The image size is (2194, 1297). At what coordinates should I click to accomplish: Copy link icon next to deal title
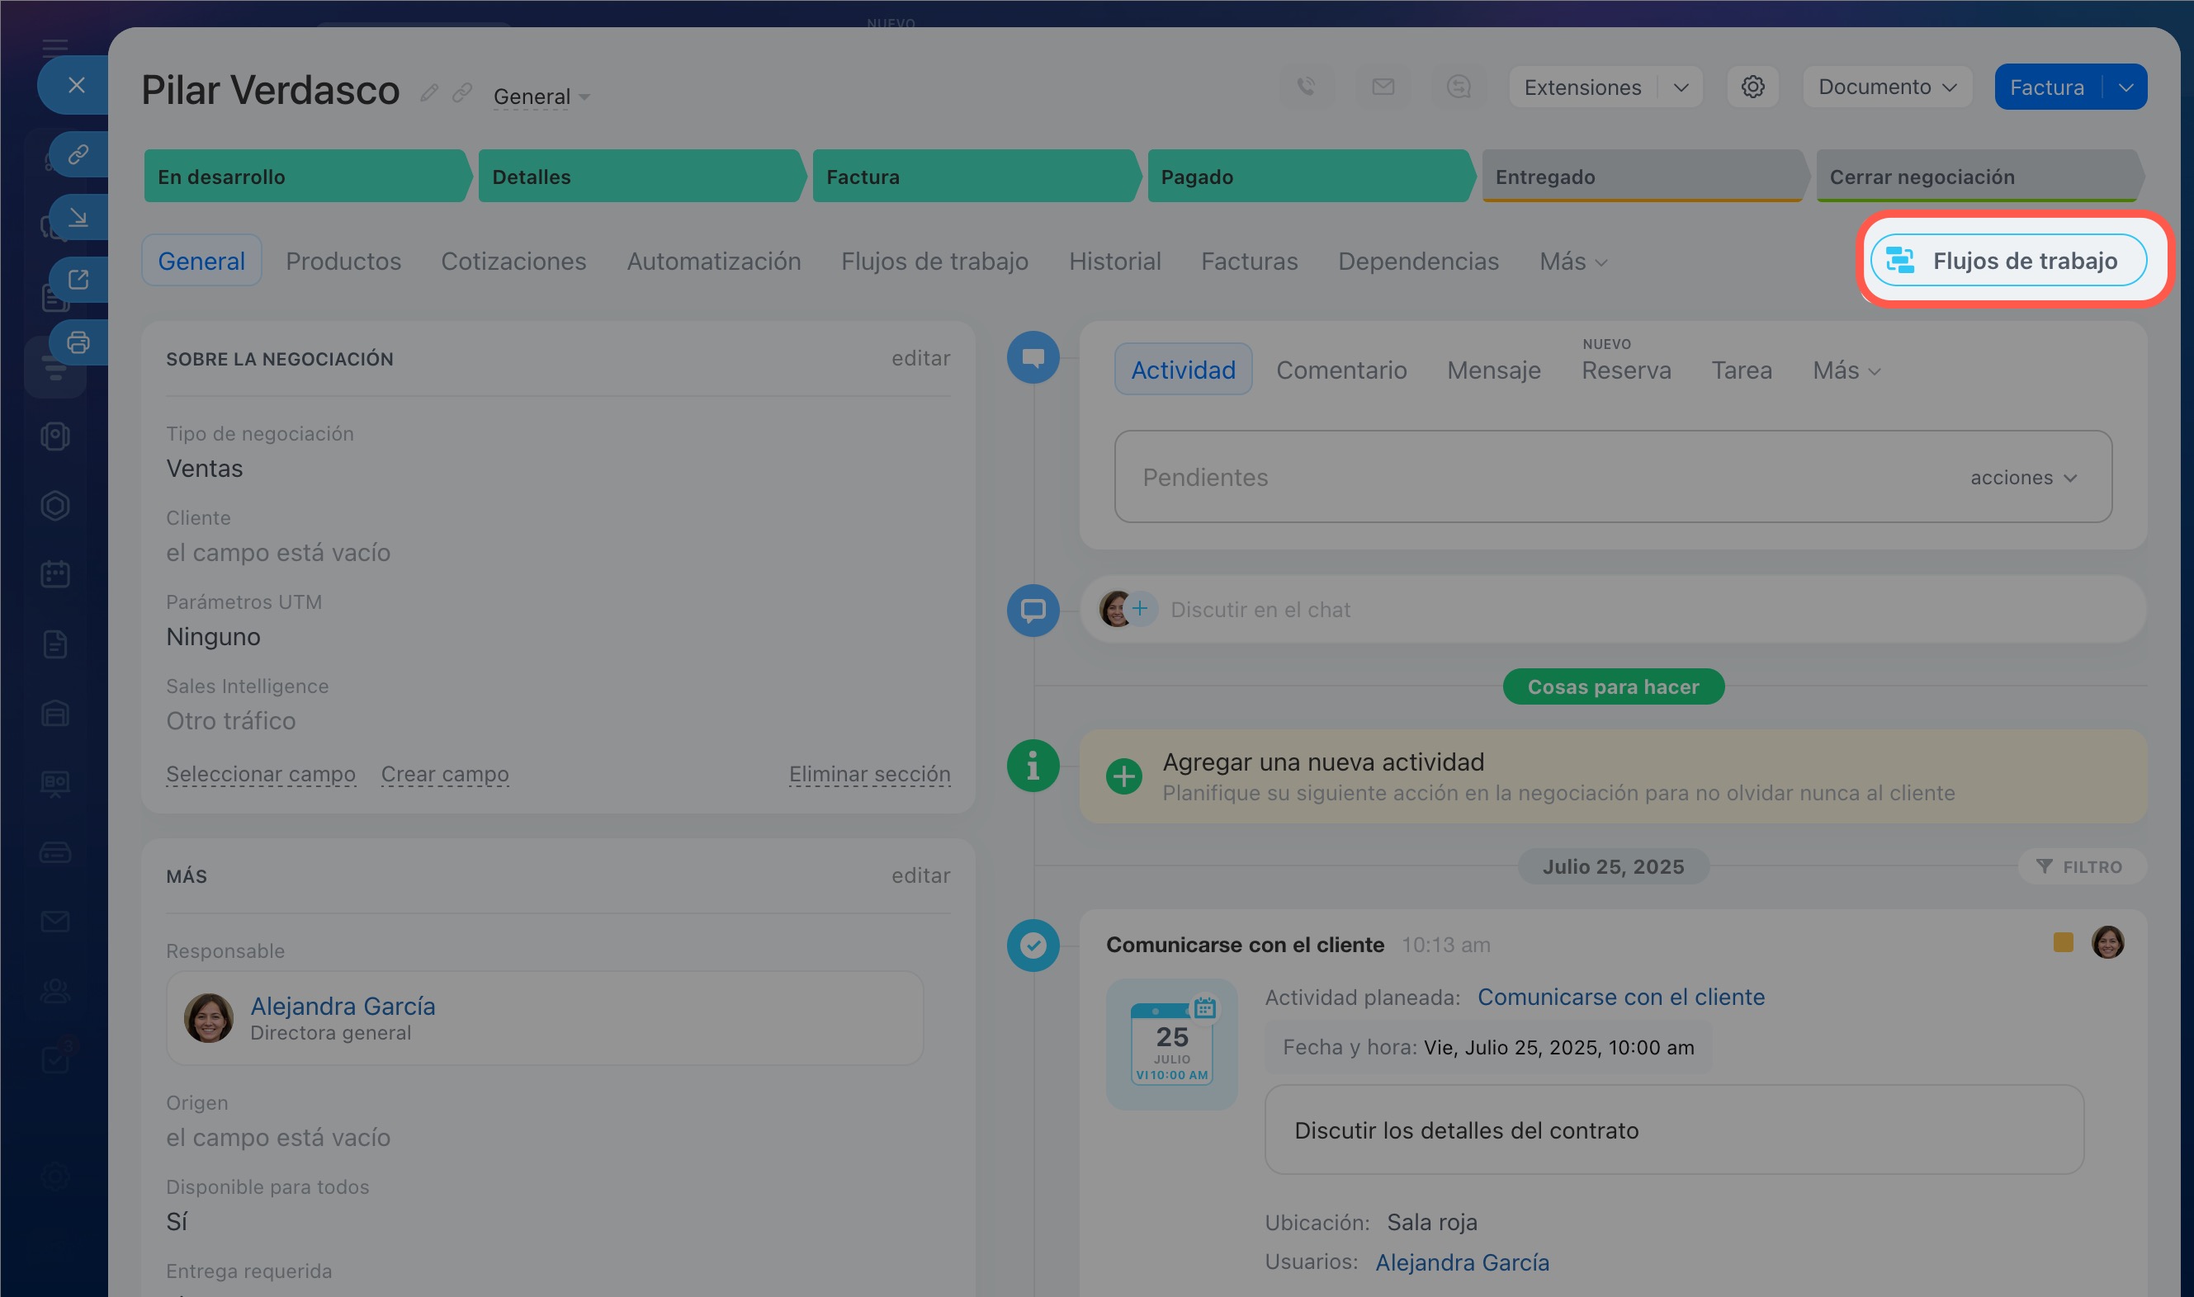click(x=461, y=92)
